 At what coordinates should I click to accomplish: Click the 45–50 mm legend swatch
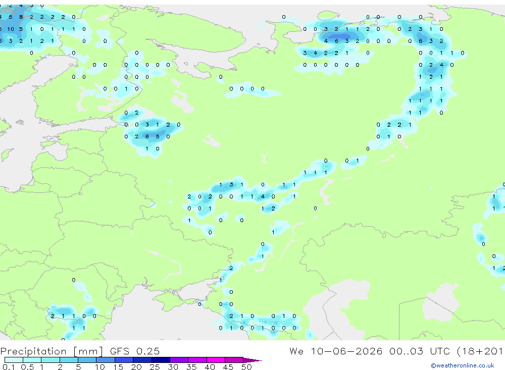point(234,360)
